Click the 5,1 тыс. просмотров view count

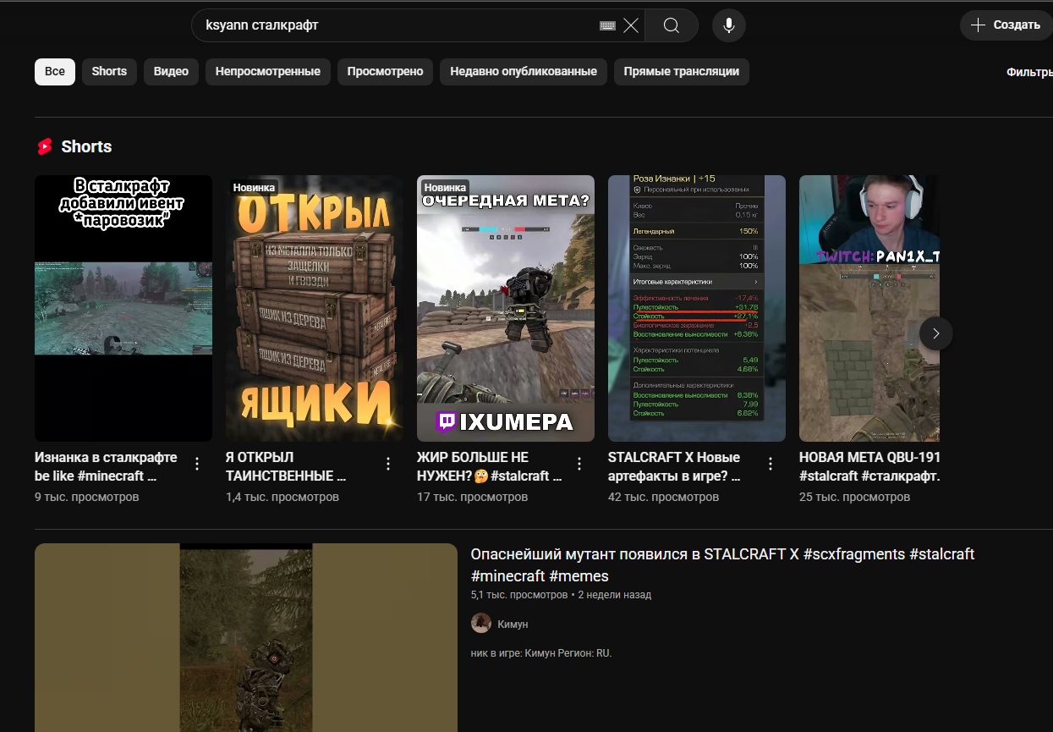pos(519,595)
